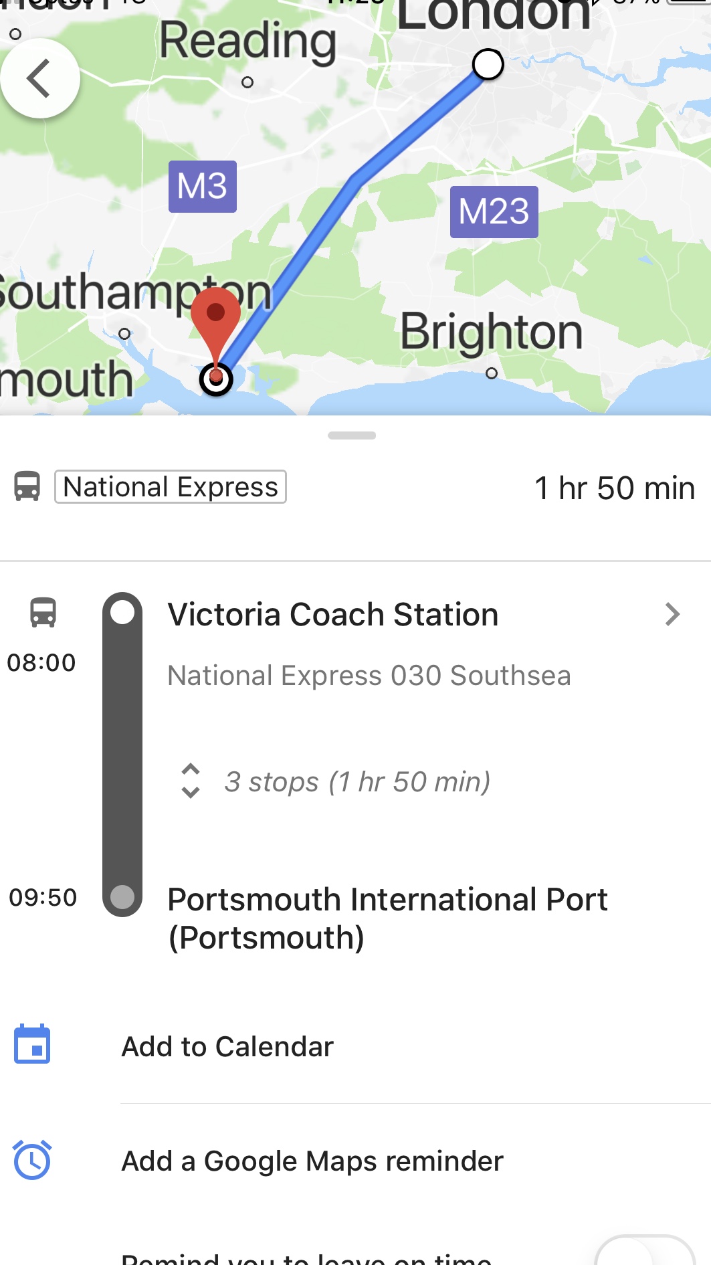Open Portsmouth International Port stop
711x1265 pixels.
tap(387, 918)
